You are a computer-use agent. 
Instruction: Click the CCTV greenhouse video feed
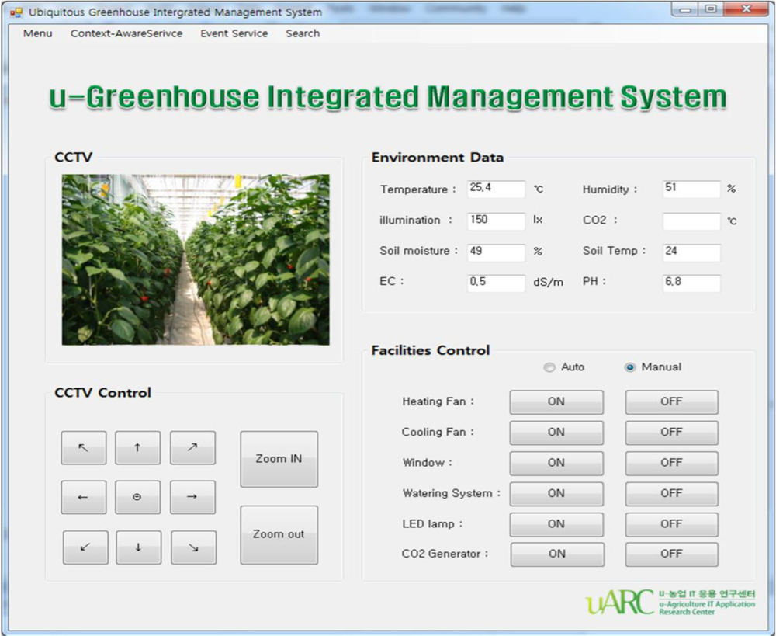196,259
